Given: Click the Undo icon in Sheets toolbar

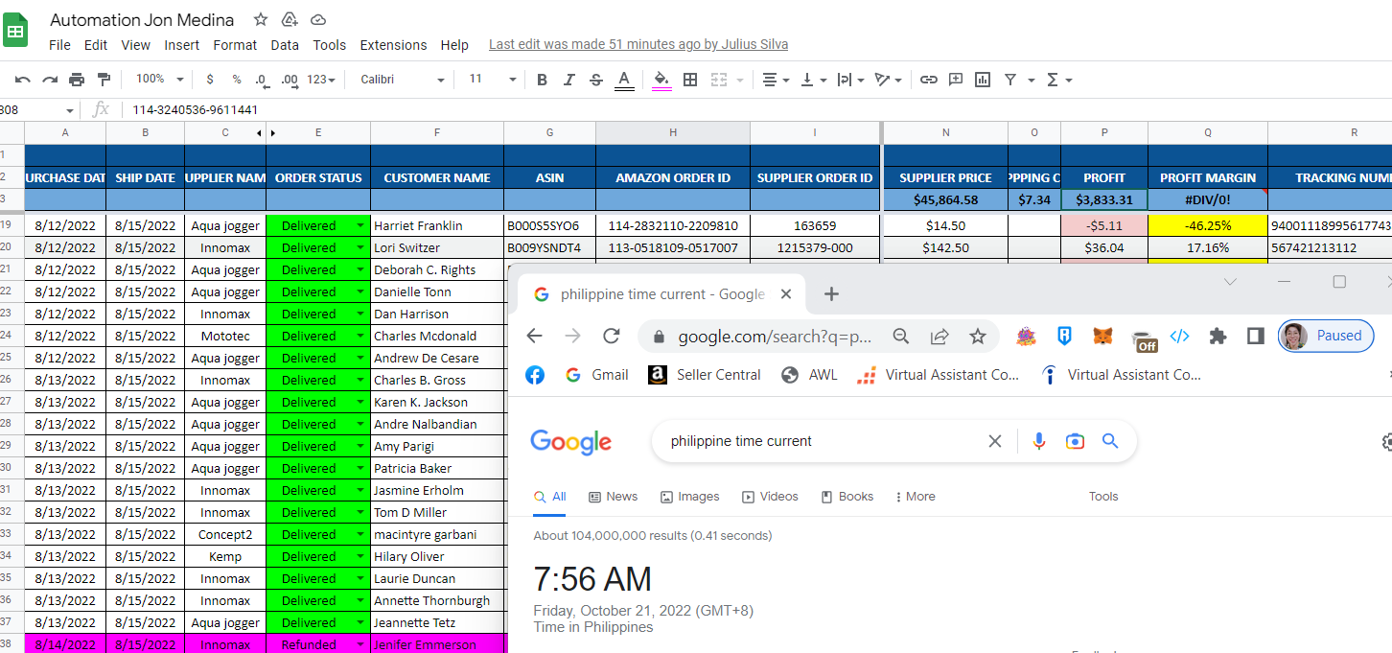Looking at the screenshot, I should [x=23, y=80].
